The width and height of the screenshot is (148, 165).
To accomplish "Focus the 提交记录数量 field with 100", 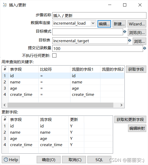I will pos(98,48).
